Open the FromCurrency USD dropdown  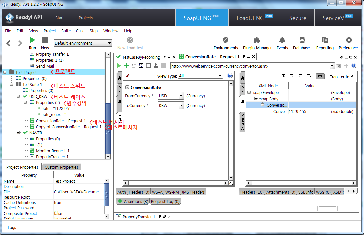tap(181, 96)
